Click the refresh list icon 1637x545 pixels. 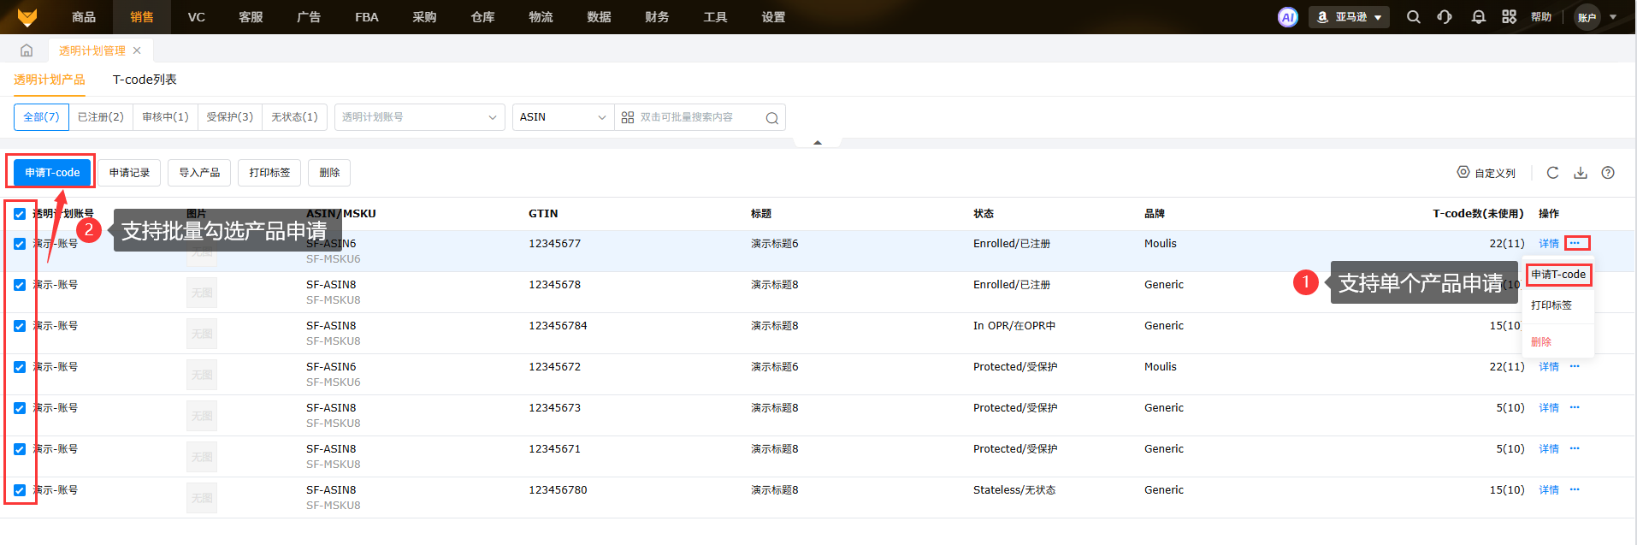1552,173
